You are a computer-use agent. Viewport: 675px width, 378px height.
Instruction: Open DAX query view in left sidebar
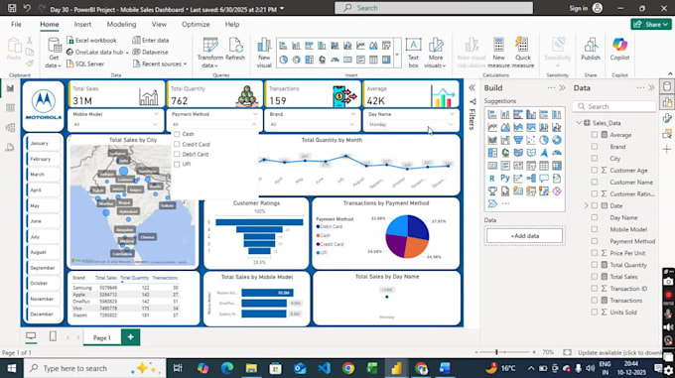(10, 148)
